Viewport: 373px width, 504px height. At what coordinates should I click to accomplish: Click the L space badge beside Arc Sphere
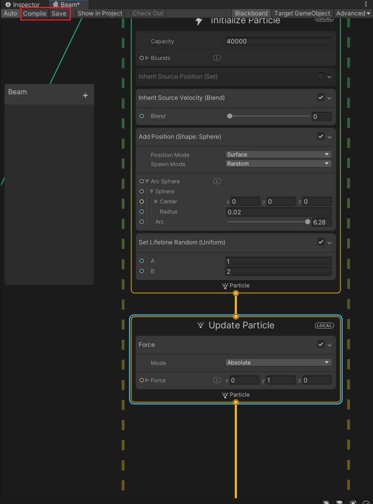pos(217,181)
